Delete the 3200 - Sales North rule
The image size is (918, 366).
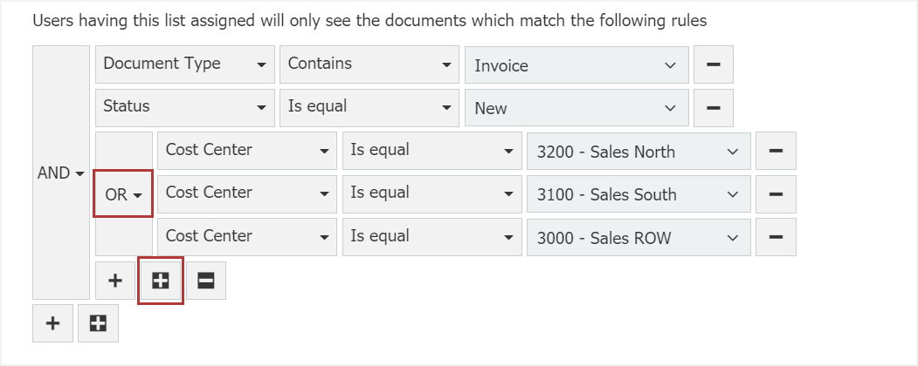pos(776,151)
